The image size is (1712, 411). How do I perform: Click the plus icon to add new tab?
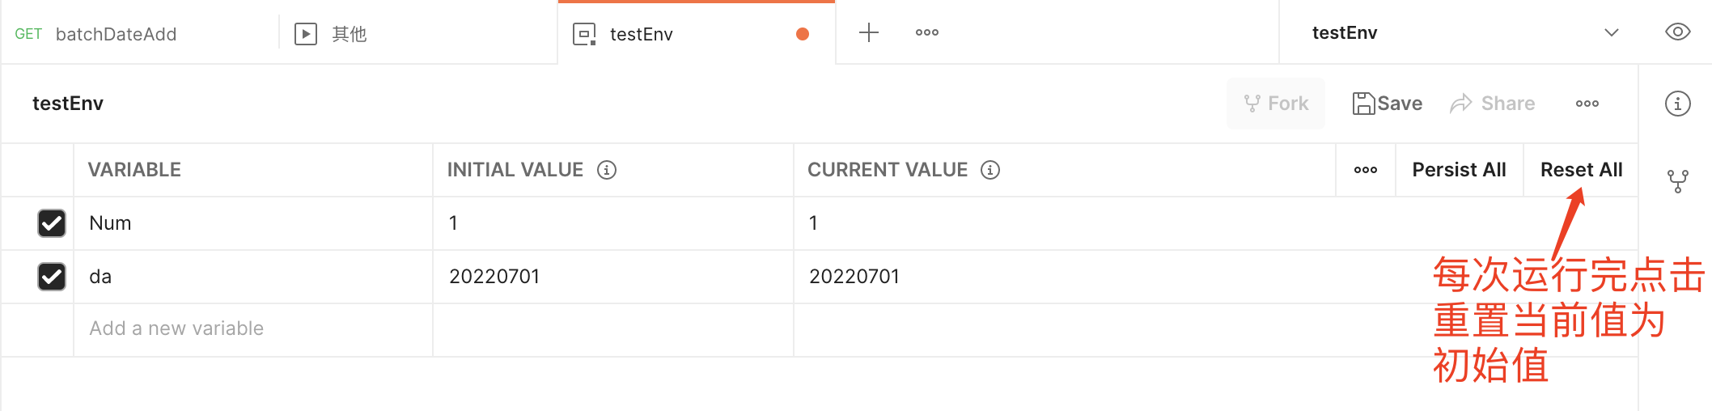click(869, 32)
